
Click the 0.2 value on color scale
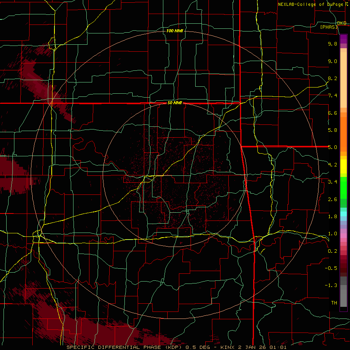332,251
